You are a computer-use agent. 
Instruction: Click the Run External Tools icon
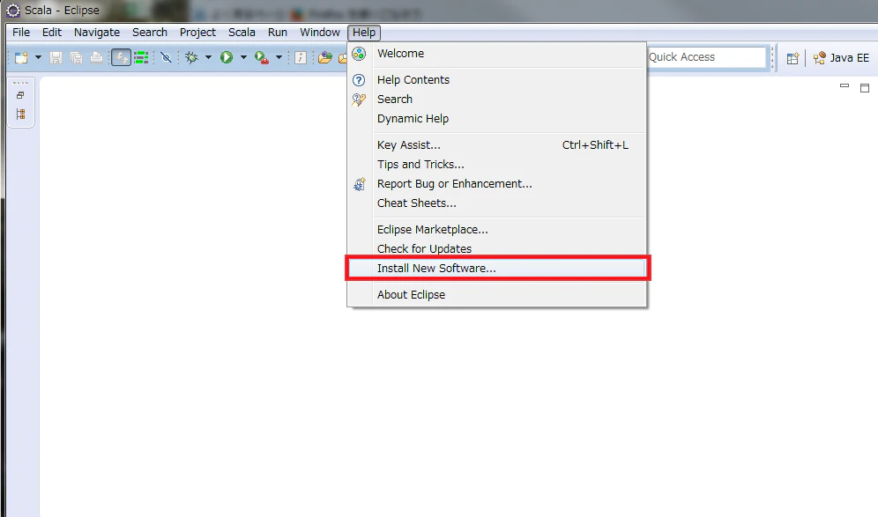click(x=262, y=57)
